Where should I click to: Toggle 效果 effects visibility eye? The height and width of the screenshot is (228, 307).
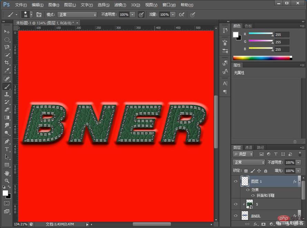click(x=248, y=190)
